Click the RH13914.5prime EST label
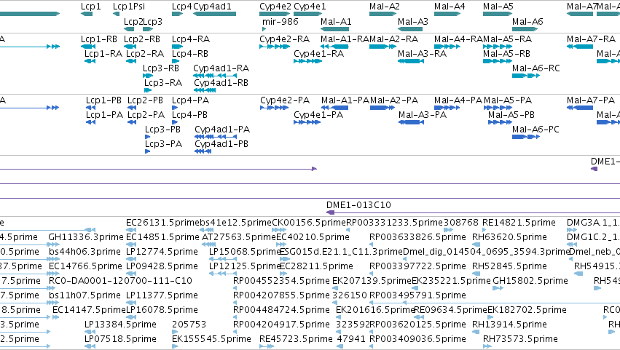This screenshot has width=620, height=350. pos(509,325)
